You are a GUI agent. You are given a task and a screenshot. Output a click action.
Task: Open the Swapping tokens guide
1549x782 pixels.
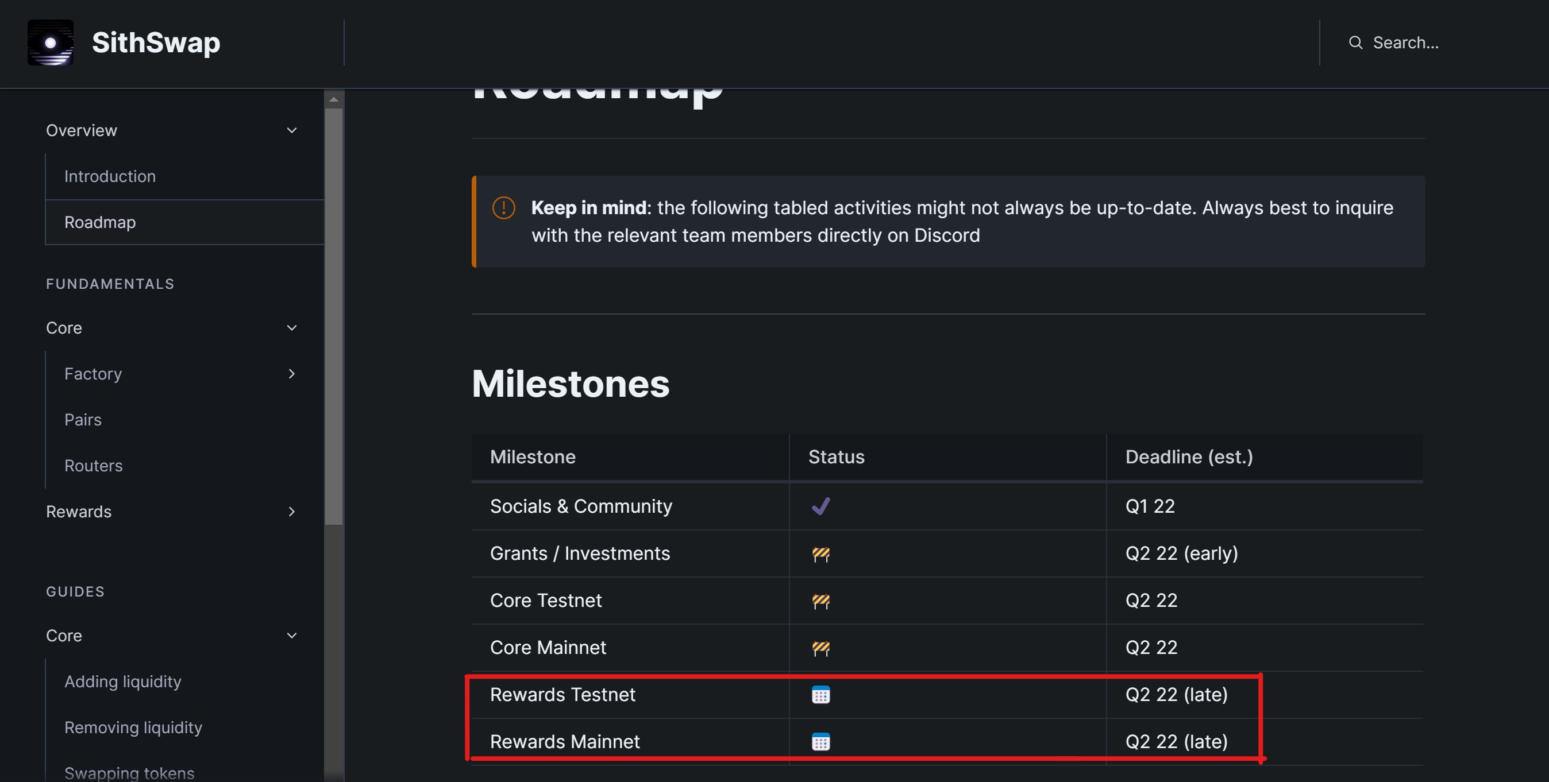tap(129, 773)
